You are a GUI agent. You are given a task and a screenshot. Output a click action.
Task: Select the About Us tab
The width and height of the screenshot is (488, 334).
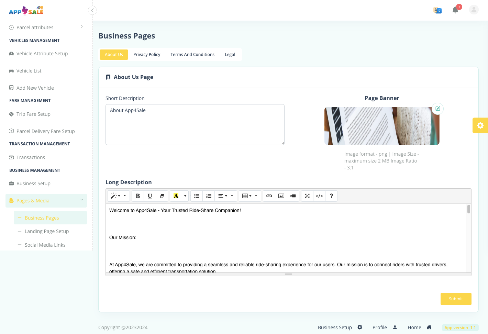[x=114, y=55]
